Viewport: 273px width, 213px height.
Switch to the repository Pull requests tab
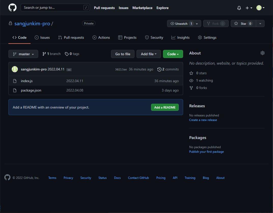[71, 38]
